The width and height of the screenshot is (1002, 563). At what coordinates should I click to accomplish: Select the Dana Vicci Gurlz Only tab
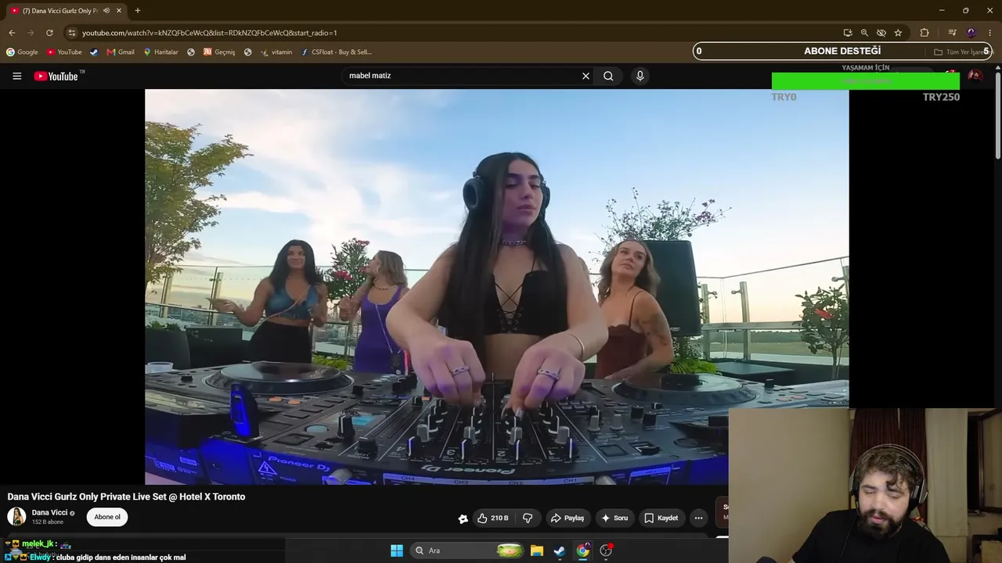pos(66,11)
